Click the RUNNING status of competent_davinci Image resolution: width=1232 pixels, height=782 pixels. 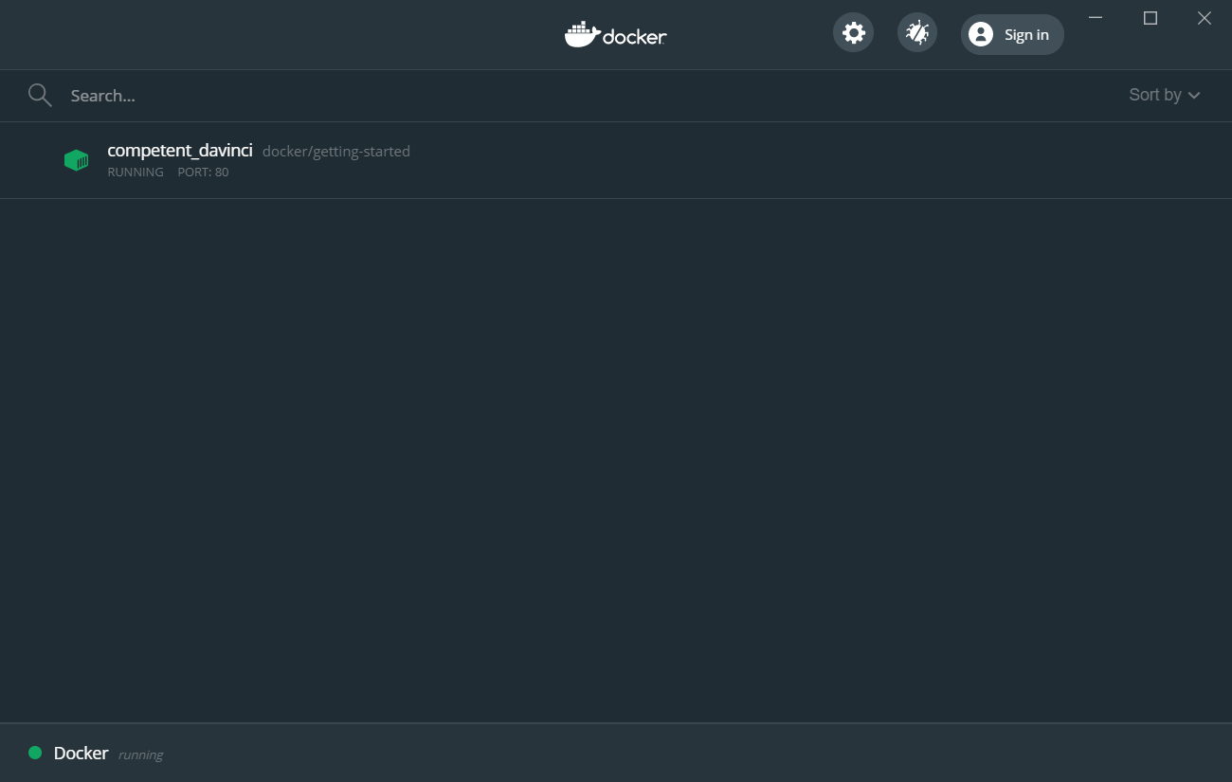pos(136,173)
